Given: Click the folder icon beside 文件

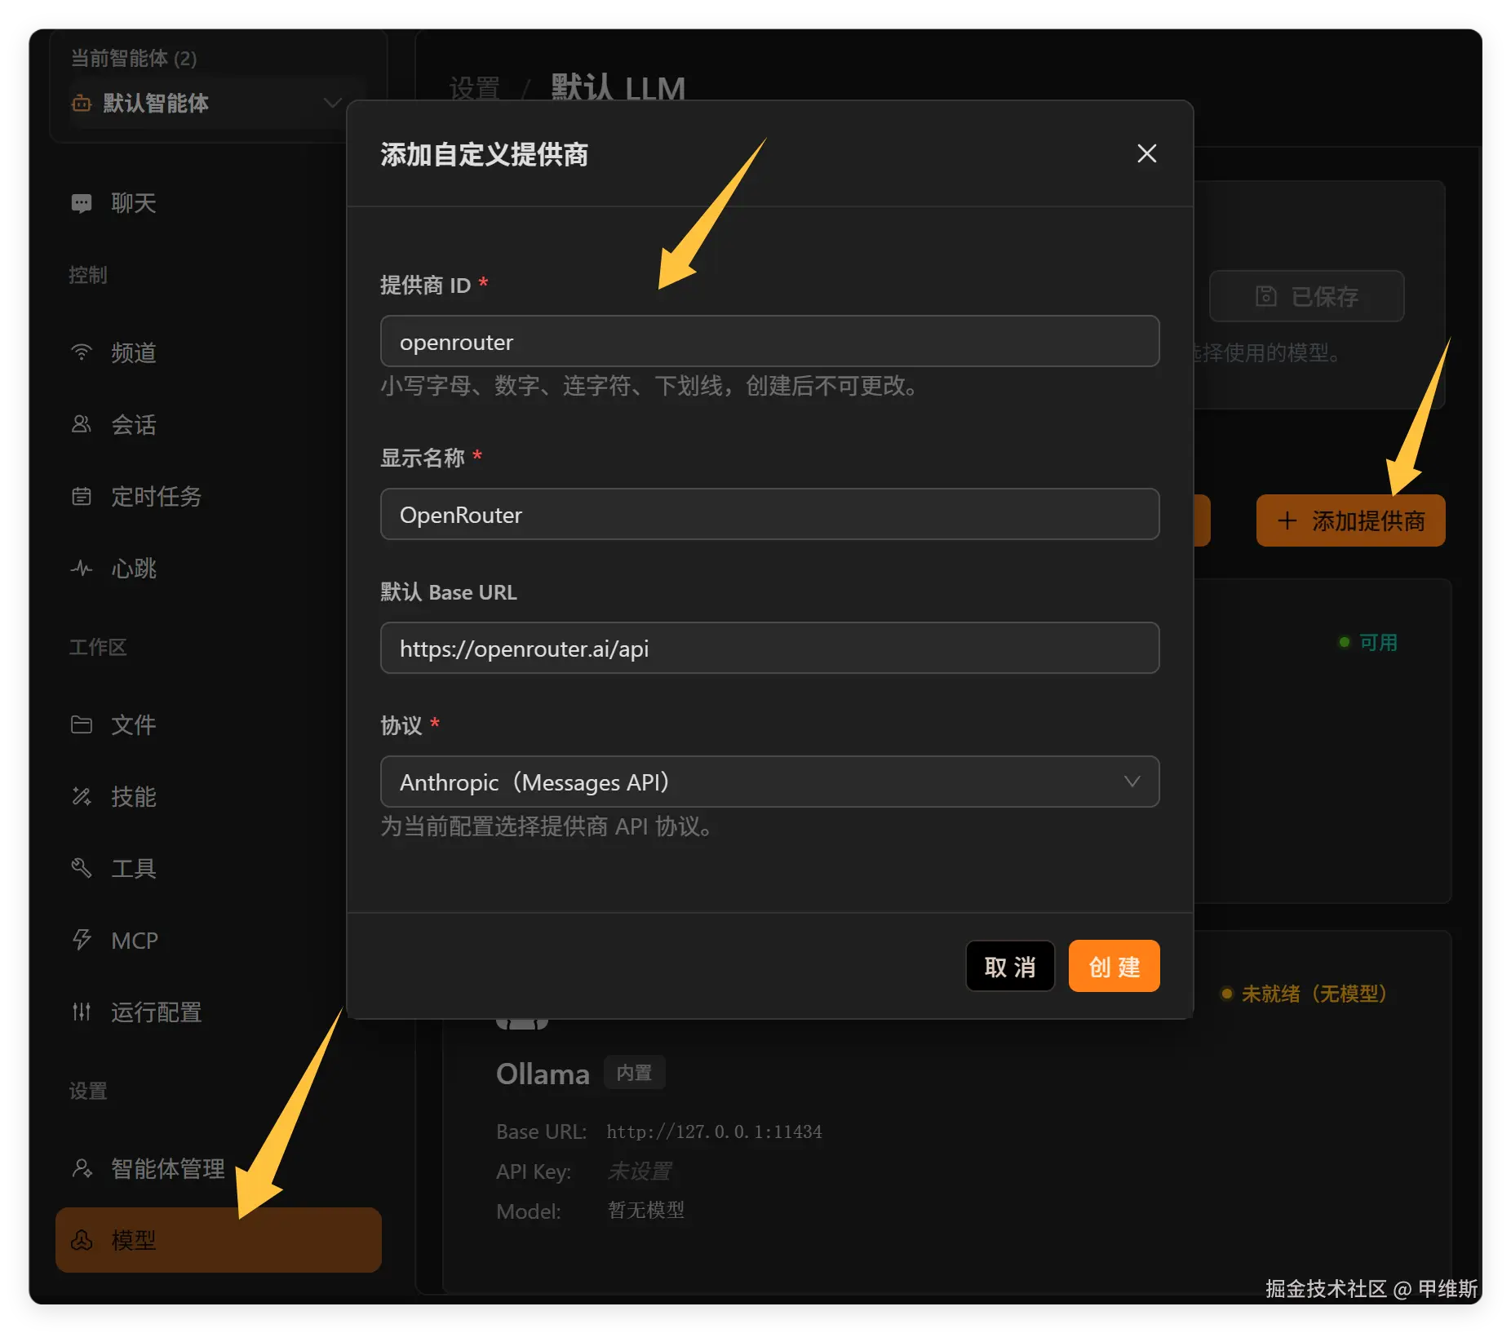Looking at the screenshot, I should (x=82, y=724).
